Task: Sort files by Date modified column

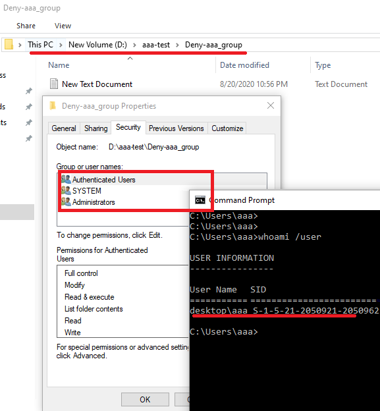Action: click(x=244, y=65)
